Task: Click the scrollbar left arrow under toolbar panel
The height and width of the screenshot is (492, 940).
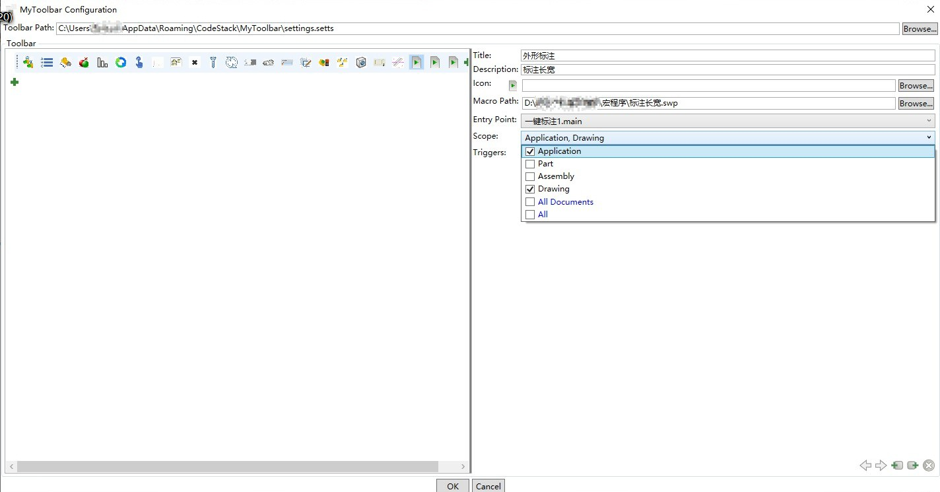Action: point(11,466)
